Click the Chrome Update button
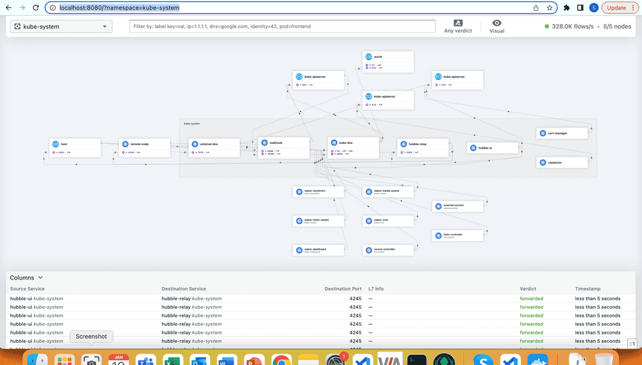The width and height of the screenshot is (642, 365). coord(616,8)
